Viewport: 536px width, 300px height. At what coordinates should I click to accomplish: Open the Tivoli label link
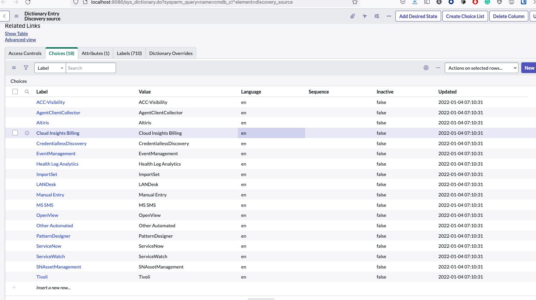42,277
